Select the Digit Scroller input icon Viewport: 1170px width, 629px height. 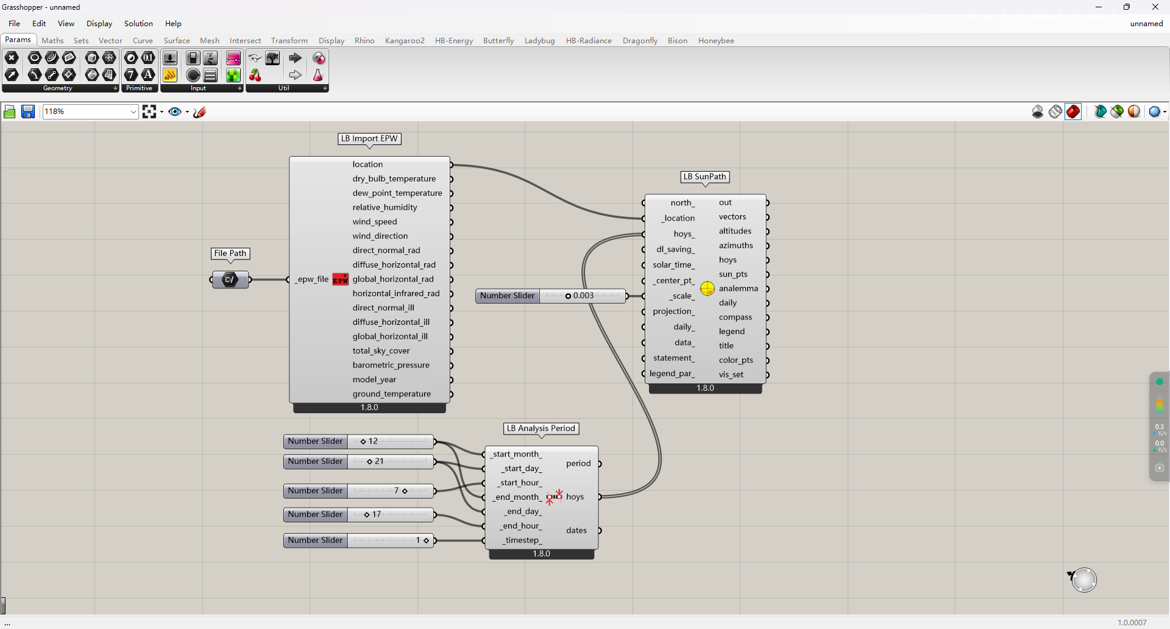[210, 58]
